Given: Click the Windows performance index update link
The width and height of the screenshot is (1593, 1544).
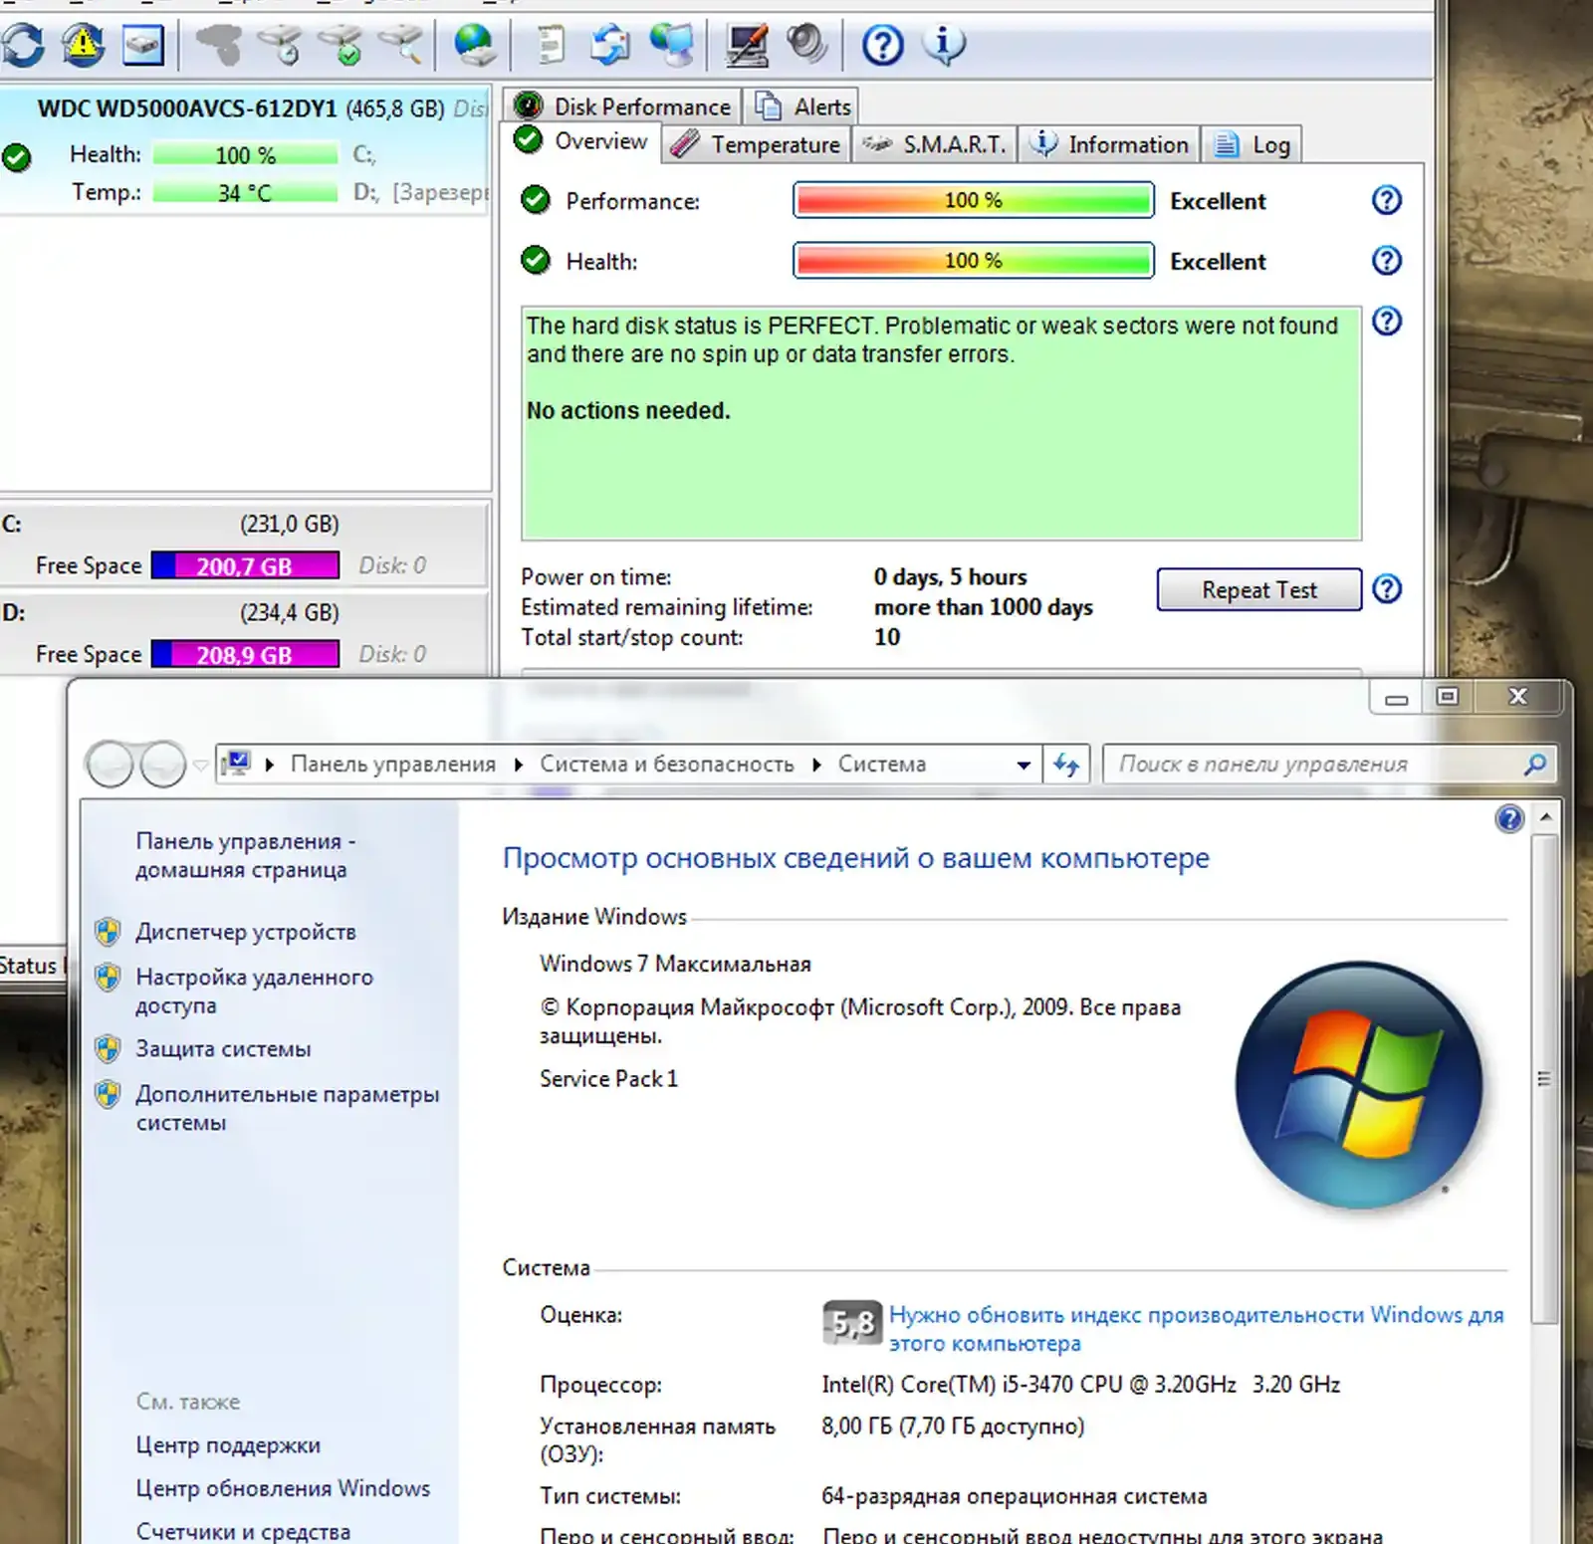Looking at the screenshot, I should tap(1196, 1329).
